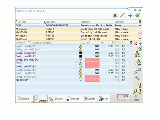Click the magnifier with grid search icon
Image resolution: width=160 pixels, height=120 pixels.
click(138, 71)
